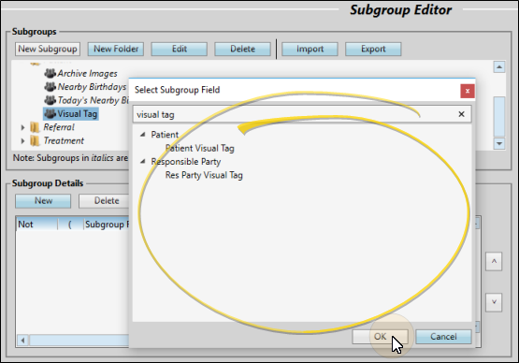Screen dimensions: 519x363
Task: Click the Archive Images subgroup icon
Action: (50, 73)
